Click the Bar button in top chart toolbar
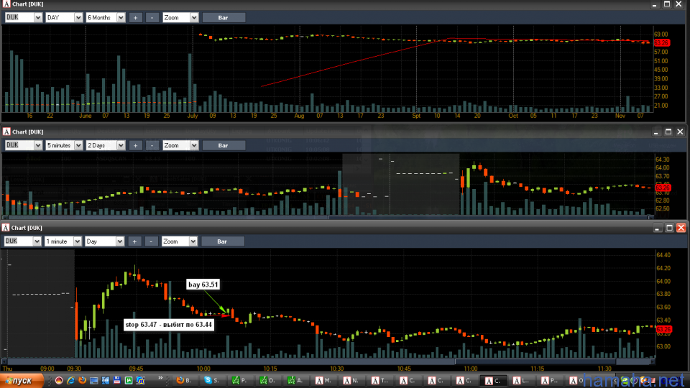Screen dimensions: 690x388 click(x=223, y=17)
